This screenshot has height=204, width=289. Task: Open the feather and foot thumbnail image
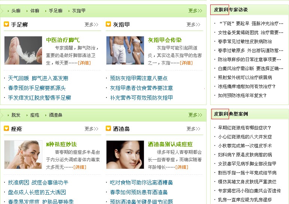click(x=23, y=50)
